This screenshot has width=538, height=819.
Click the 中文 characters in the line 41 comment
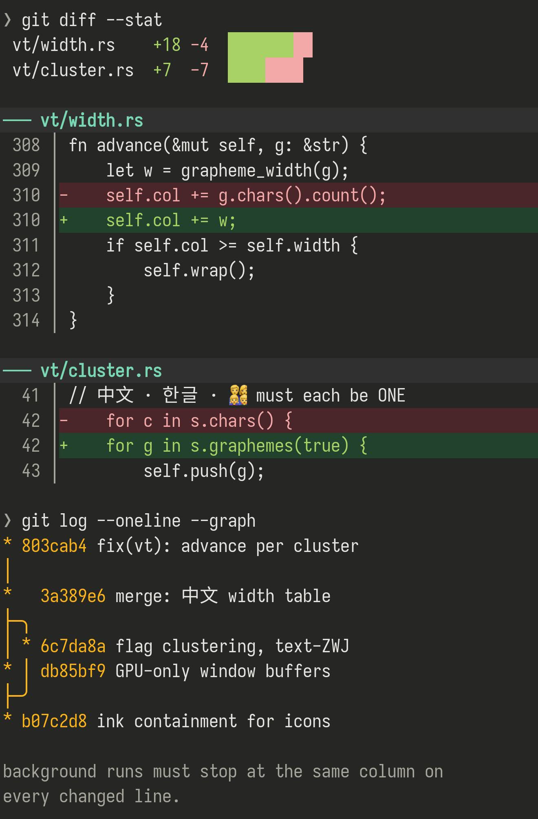tap(115, 395)
